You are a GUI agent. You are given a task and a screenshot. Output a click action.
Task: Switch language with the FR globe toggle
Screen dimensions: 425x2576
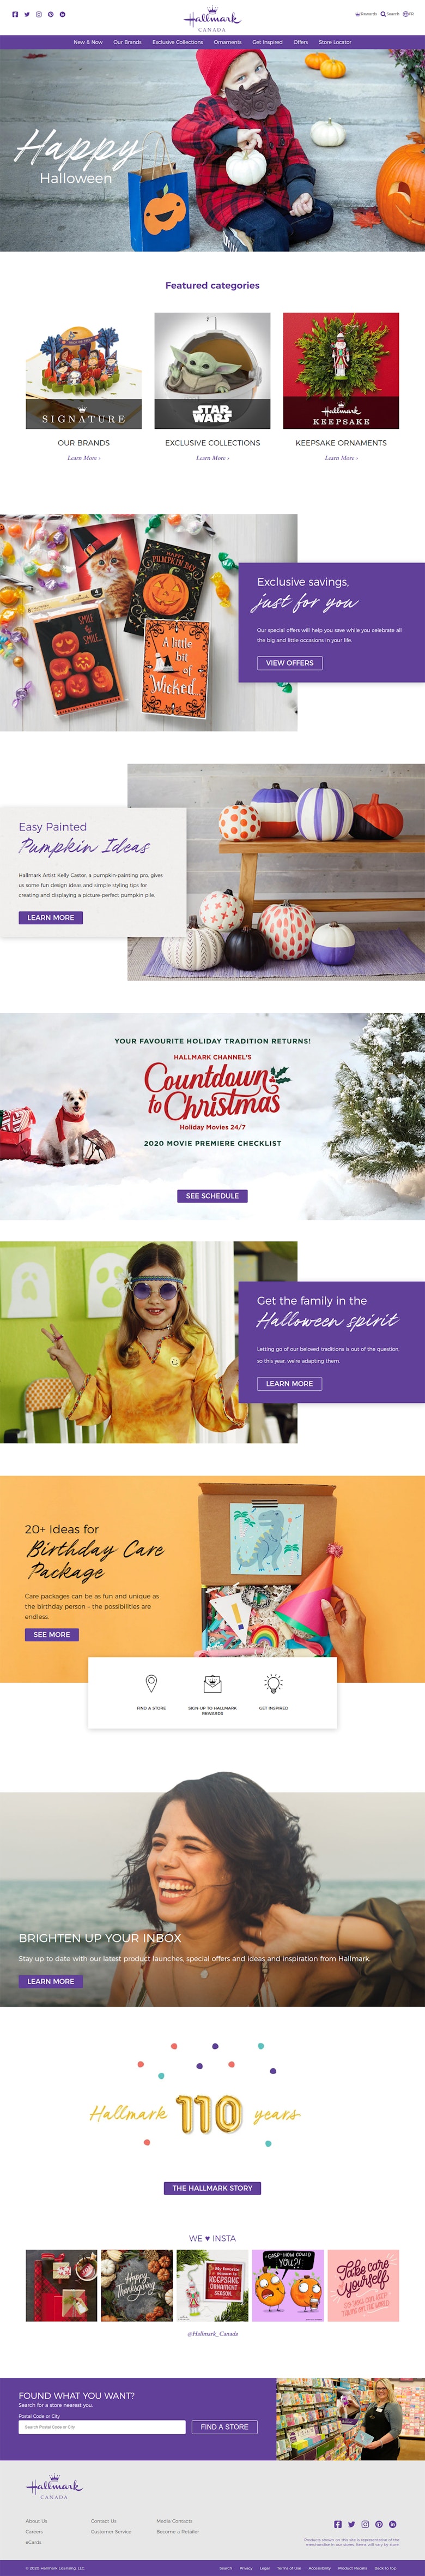pos(408,14)
